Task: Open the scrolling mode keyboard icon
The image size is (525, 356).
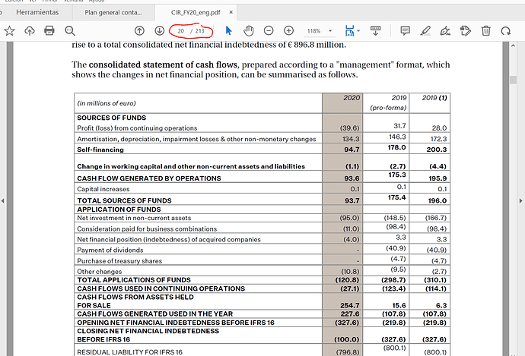Action: pyautogui.click(x=375, y=30)
